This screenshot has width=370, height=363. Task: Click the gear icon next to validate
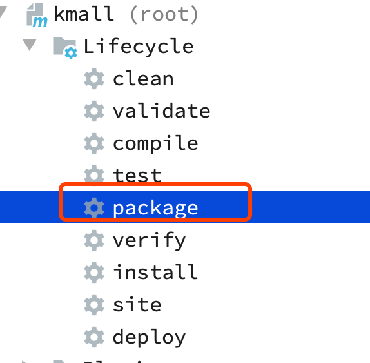(94, 111)
